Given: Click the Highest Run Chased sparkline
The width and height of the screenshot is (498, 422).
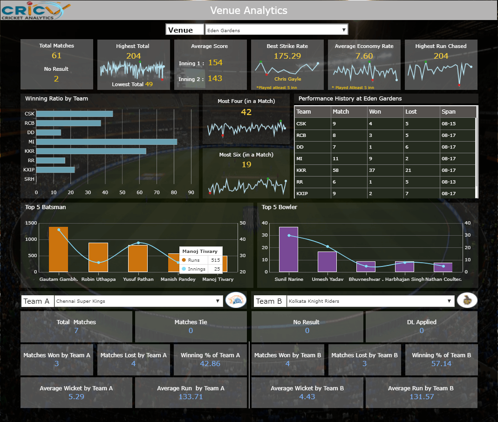Looking at the screenshot, I should [440, 73].
